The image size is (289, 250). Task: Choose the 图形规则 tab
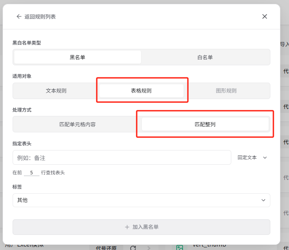[x=226, y=91]
